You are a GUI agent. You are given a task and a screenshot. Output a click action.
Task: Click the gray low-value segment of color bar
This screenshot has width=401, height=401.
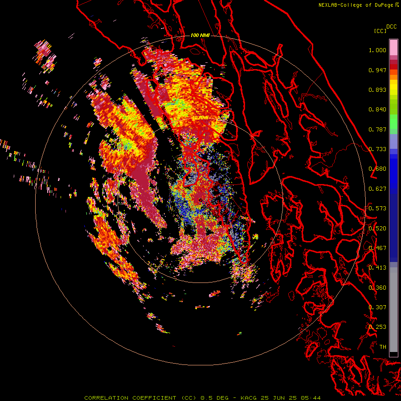tap(393, 310)
